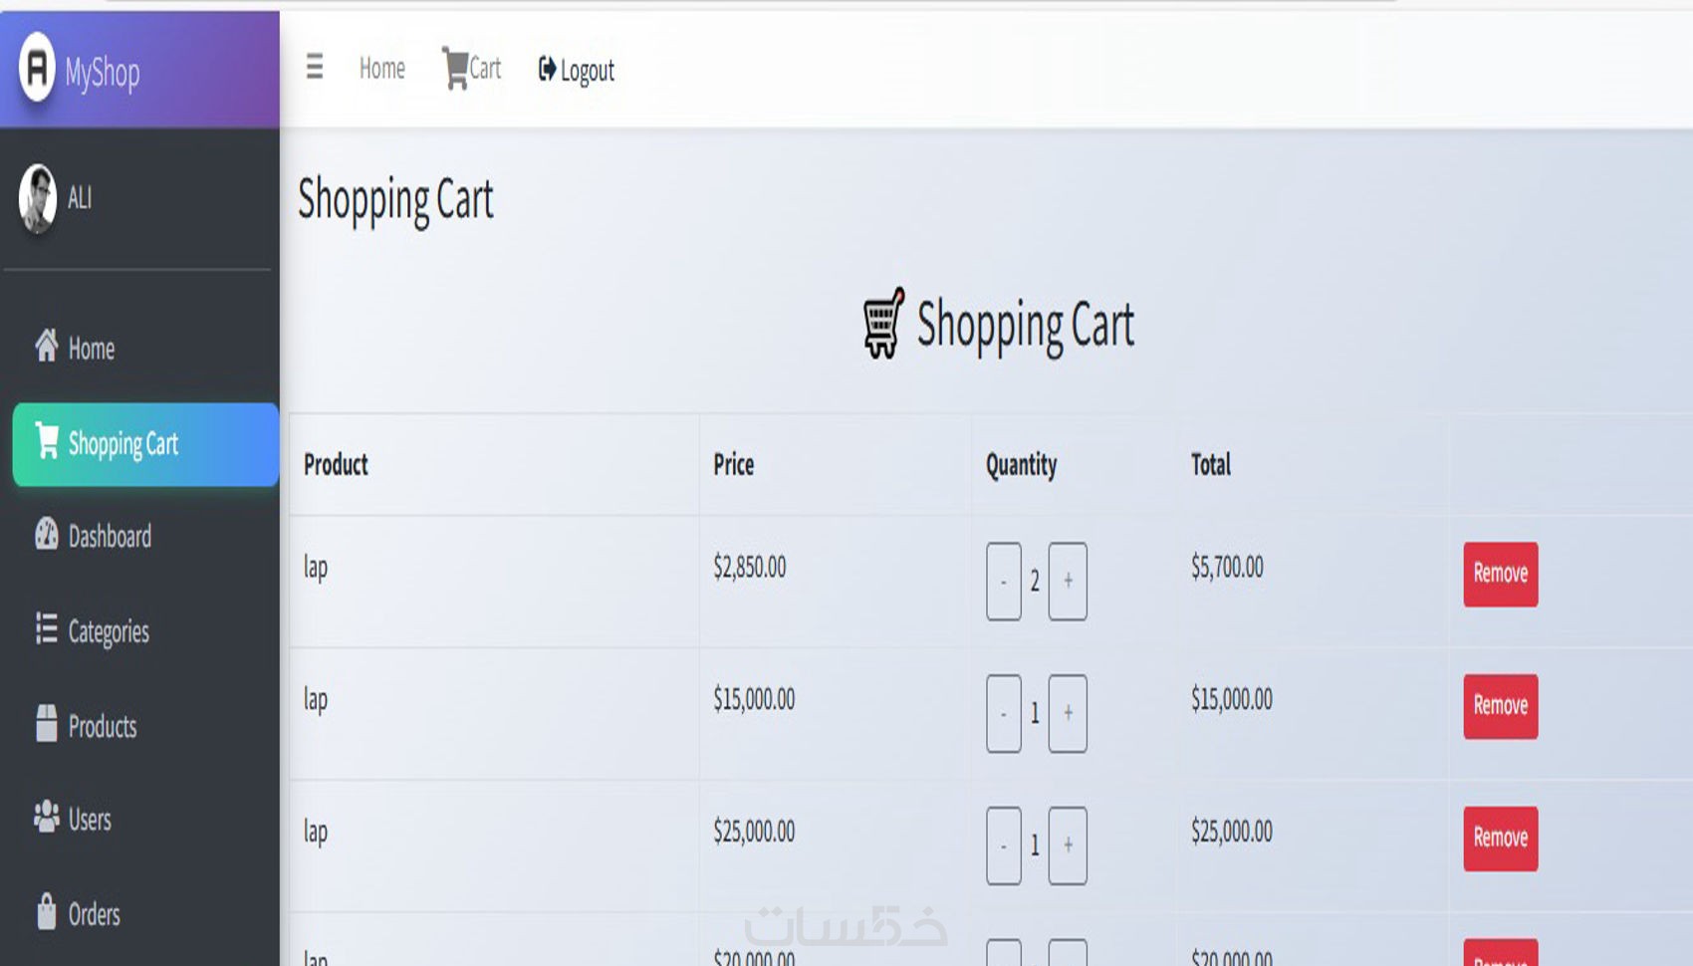Toggle the hamburger sidebar menu

click(x=315, y=68)
